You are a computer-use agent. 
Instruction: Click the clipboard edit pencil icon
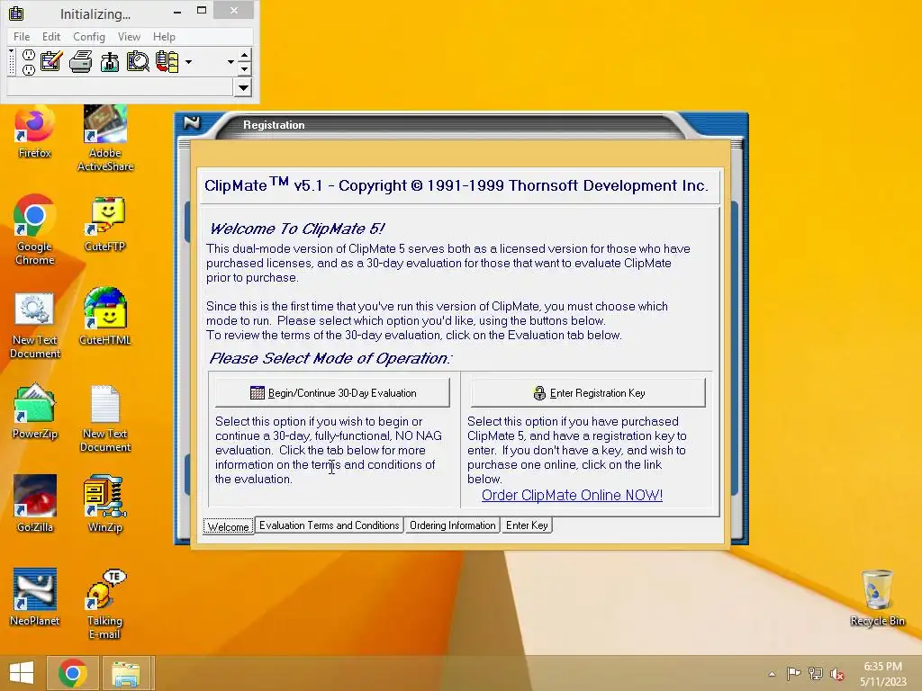51,61
